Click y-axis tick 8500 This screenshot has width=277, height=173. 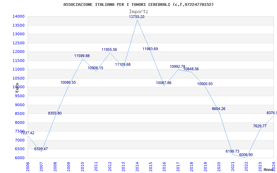(x=20, y=113)
